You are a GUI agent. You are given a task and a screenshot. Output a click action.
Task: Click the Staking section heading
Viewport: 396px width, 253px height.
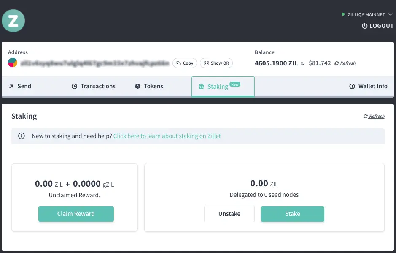24,116
